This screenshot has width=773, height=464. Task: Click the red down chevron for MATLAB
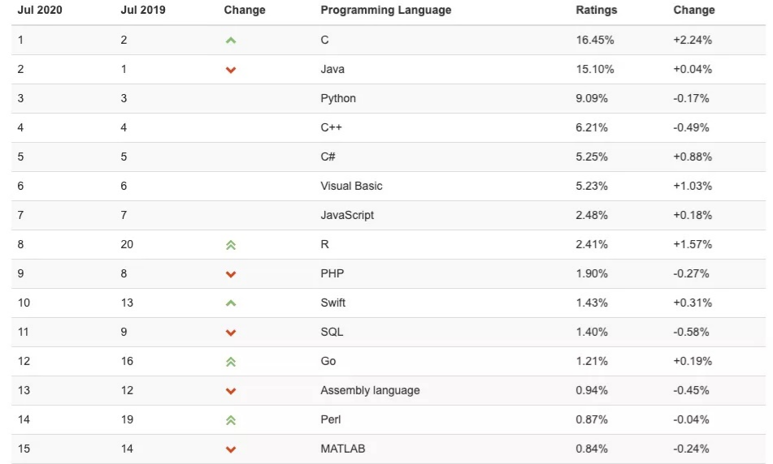pos(230,449)
